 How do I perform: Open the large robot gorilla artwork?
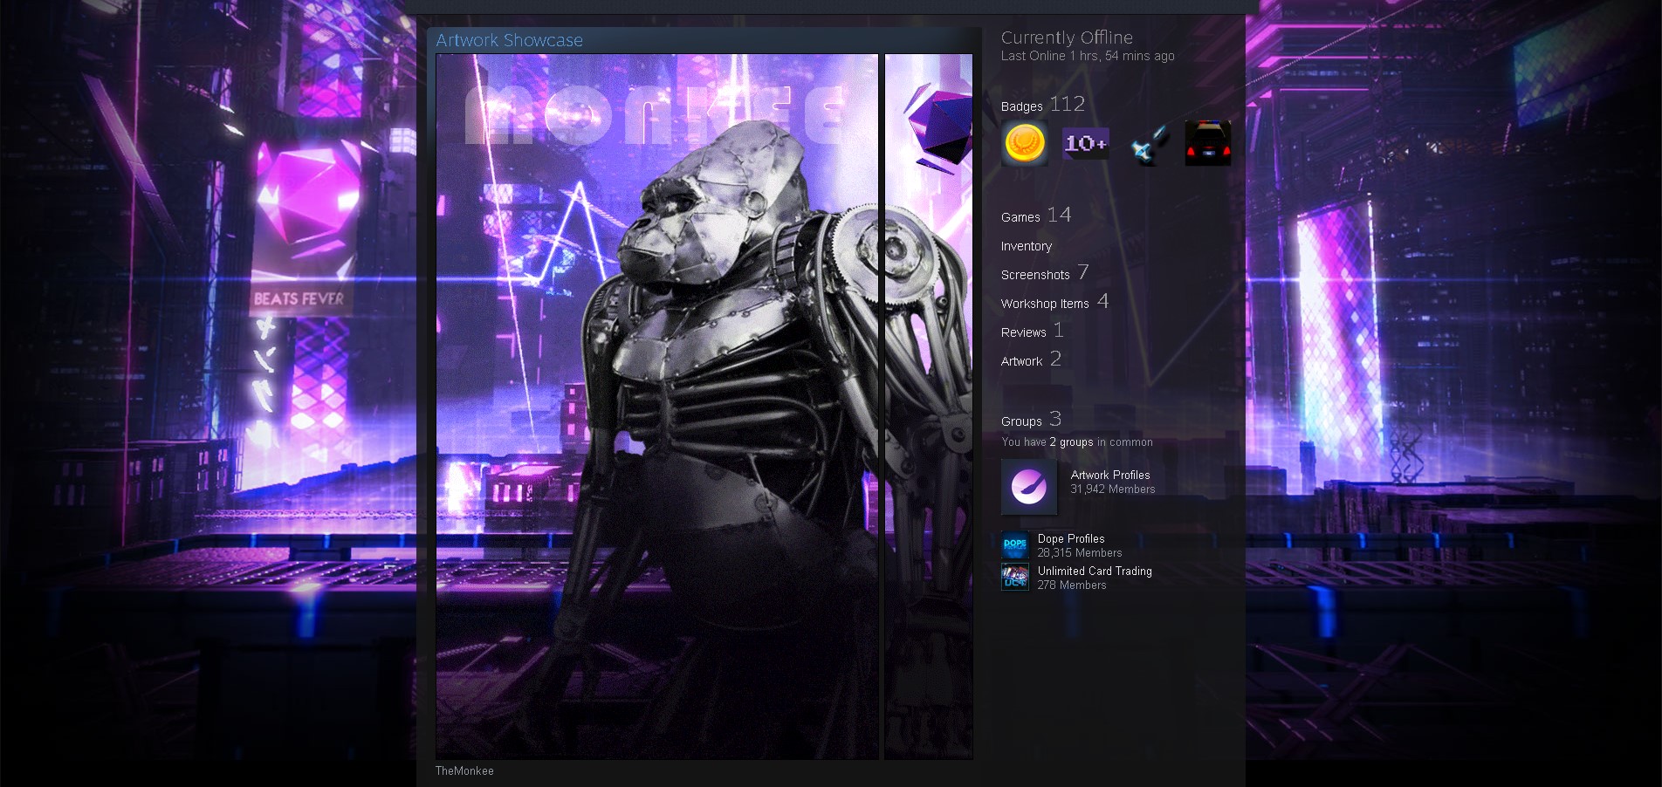click(657, 407)
